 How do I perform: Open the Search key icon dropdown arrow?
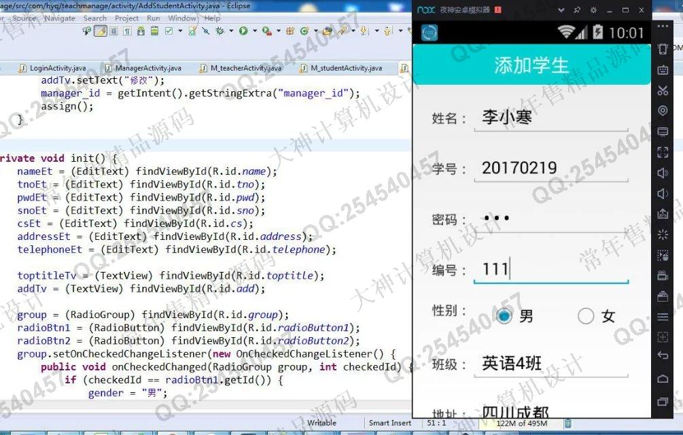coord(353,31)
